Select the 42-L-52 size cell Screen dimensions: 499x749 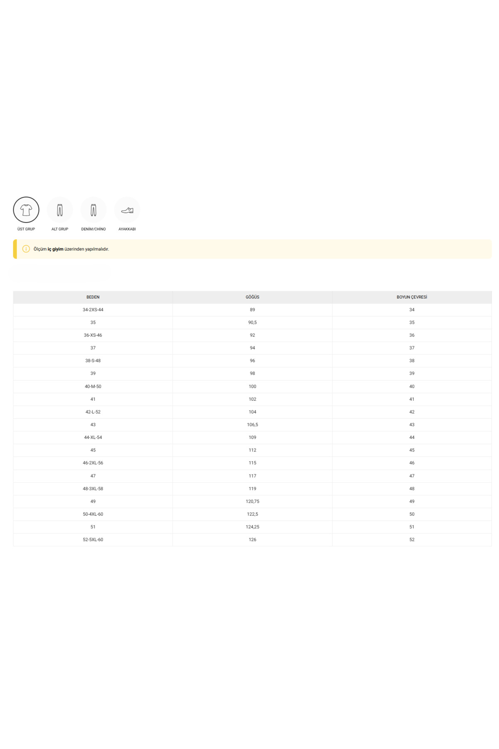(x=93, y=412)
